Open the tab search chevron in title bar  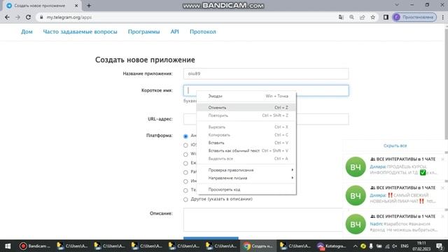[x=397, y=5]
